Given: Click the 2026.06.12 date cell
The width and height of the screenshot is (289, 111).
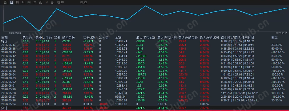Looking at the screenshot, I should pos(8,56).
